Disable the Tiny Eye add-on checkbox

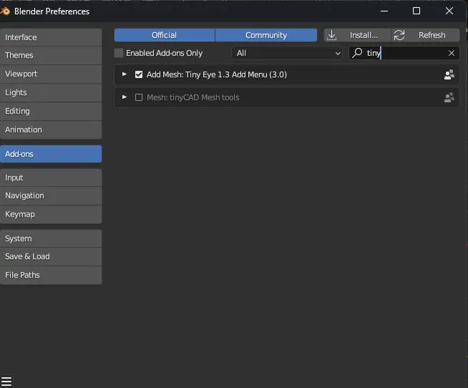tap(139, 74)
